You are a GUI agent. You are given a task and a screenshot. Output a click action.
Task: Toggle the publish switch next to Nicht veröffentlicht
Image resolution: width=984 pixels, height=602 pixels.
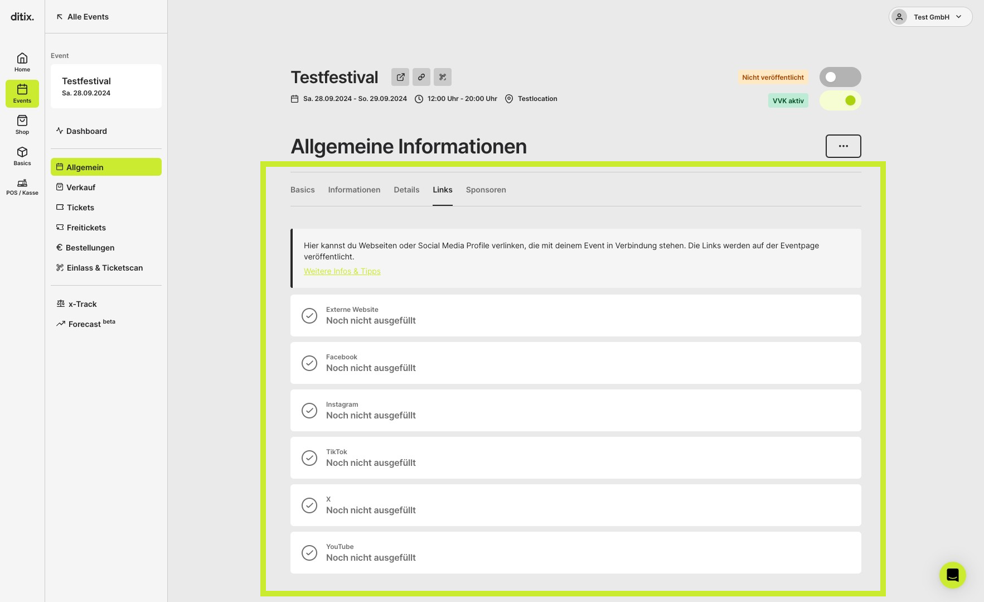tap(840, 77)
